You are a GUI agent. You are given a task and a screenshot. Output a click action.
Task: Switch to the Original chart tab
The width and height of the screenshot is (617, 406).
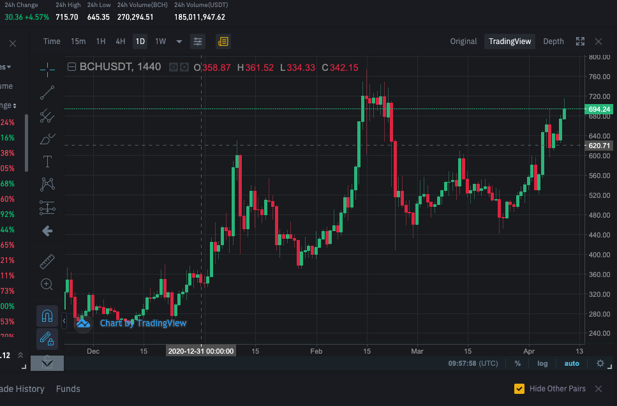click(x=463, y=41)
